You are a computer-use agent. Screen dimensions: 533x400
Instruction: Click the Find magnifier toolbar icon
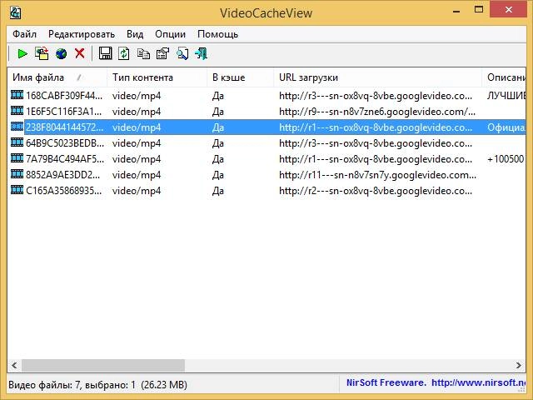[182, 53]
